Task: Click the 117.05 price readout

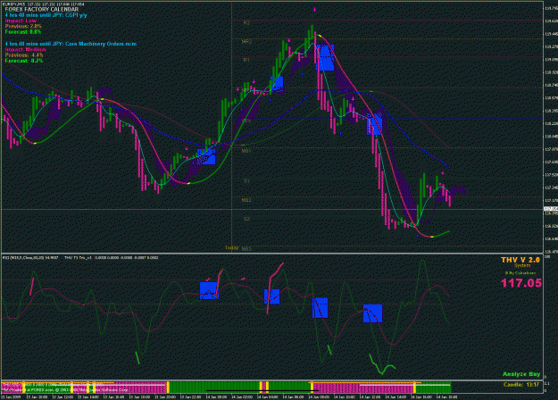Action: pos(521,283)
